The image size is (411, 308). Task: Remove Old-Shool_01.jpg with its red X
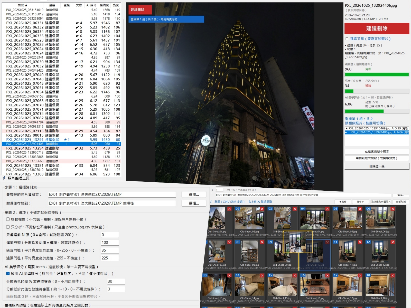[229, 209]
